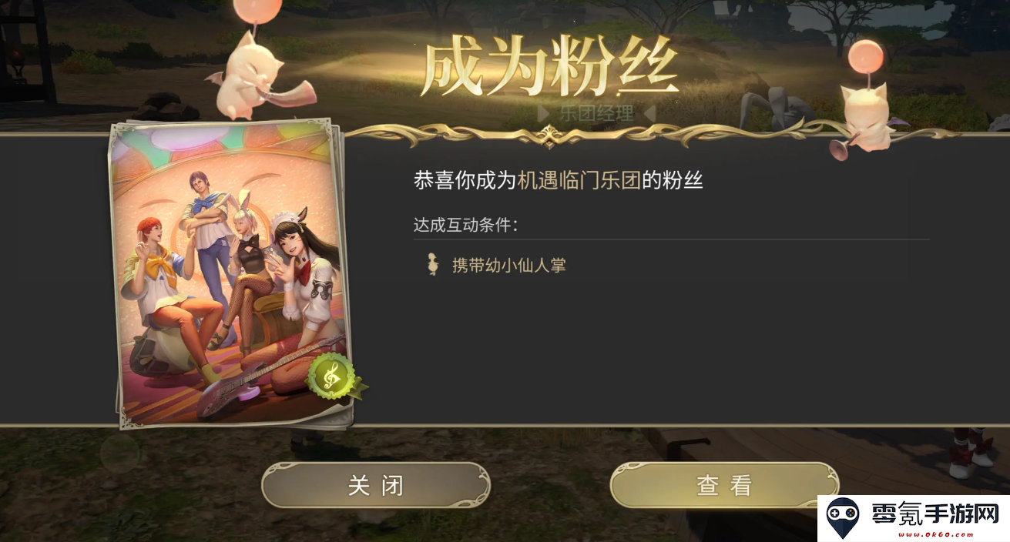Click the left arrow beside 乐团经理
1010x542 pixels.
click(543, 114)
